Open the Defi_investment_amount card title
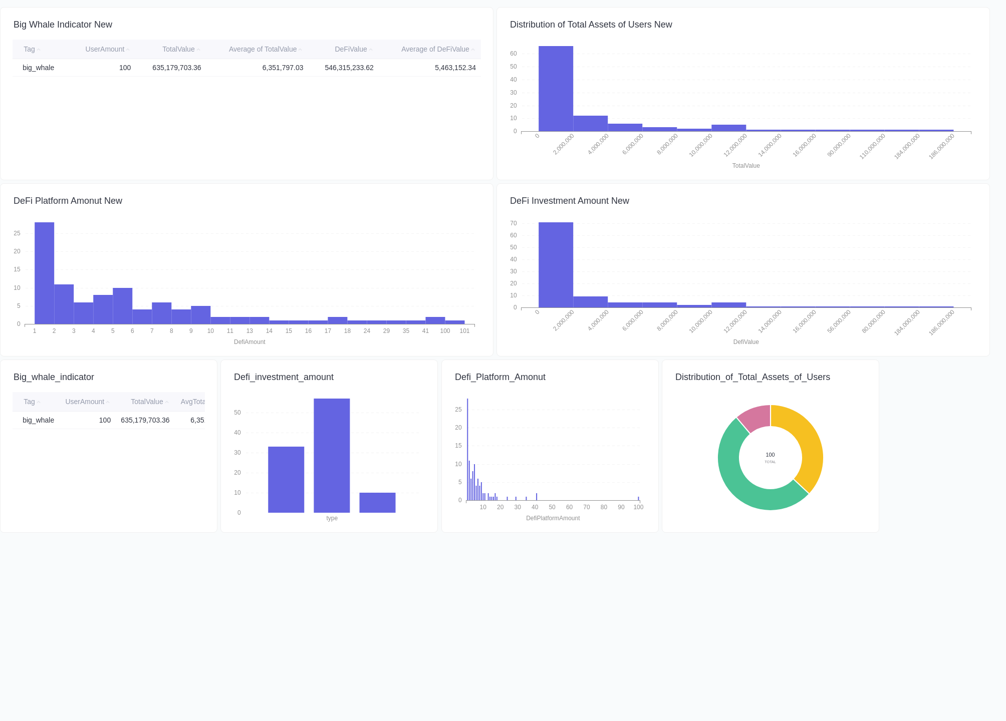Viewport: 1006px width, 721px height. [284, 377]
